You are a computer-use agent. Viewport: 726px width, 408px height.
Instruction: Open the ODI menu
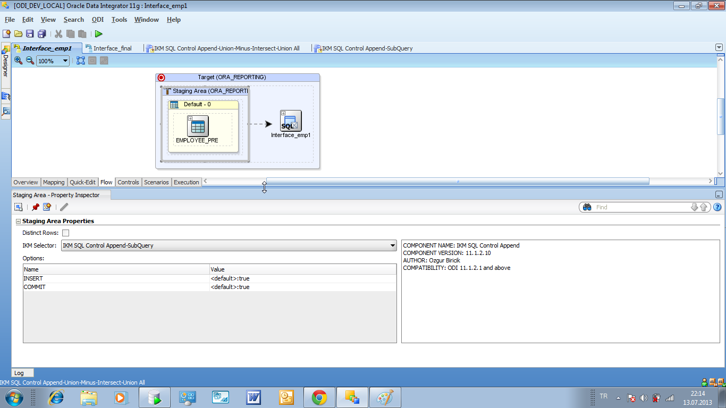click(98, 20)
